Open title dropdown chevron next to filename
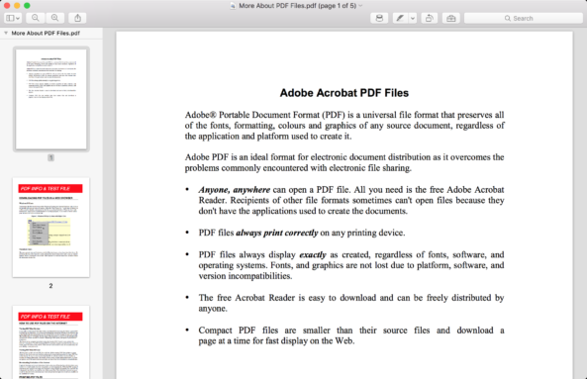Image resolution: width=587 pixels, height=379 pixels. [360, 6]
